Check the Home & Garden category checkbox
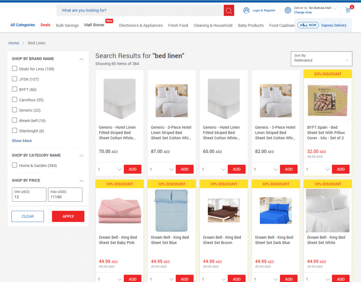 click(x=14, y=165)
